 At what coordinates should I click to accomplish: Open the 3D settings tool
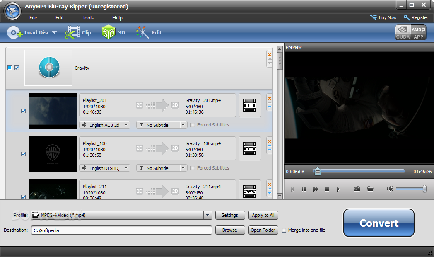pos(113,33)
